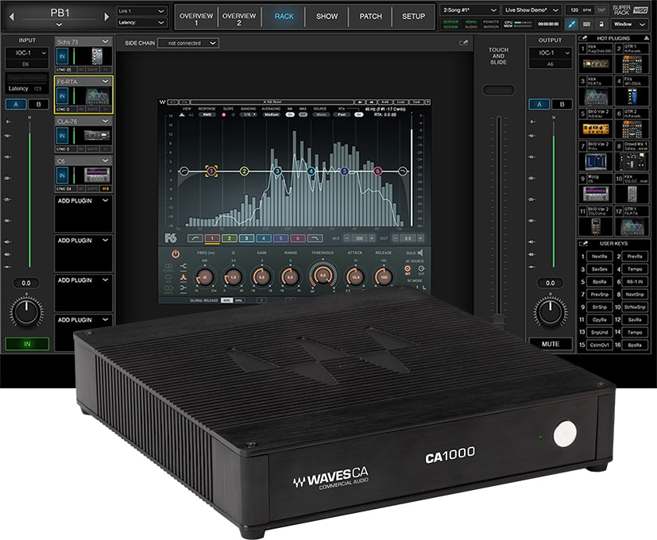Toggle F6-RTA plugin IN button
The image size is (657, 540).
tap(62, 96)
